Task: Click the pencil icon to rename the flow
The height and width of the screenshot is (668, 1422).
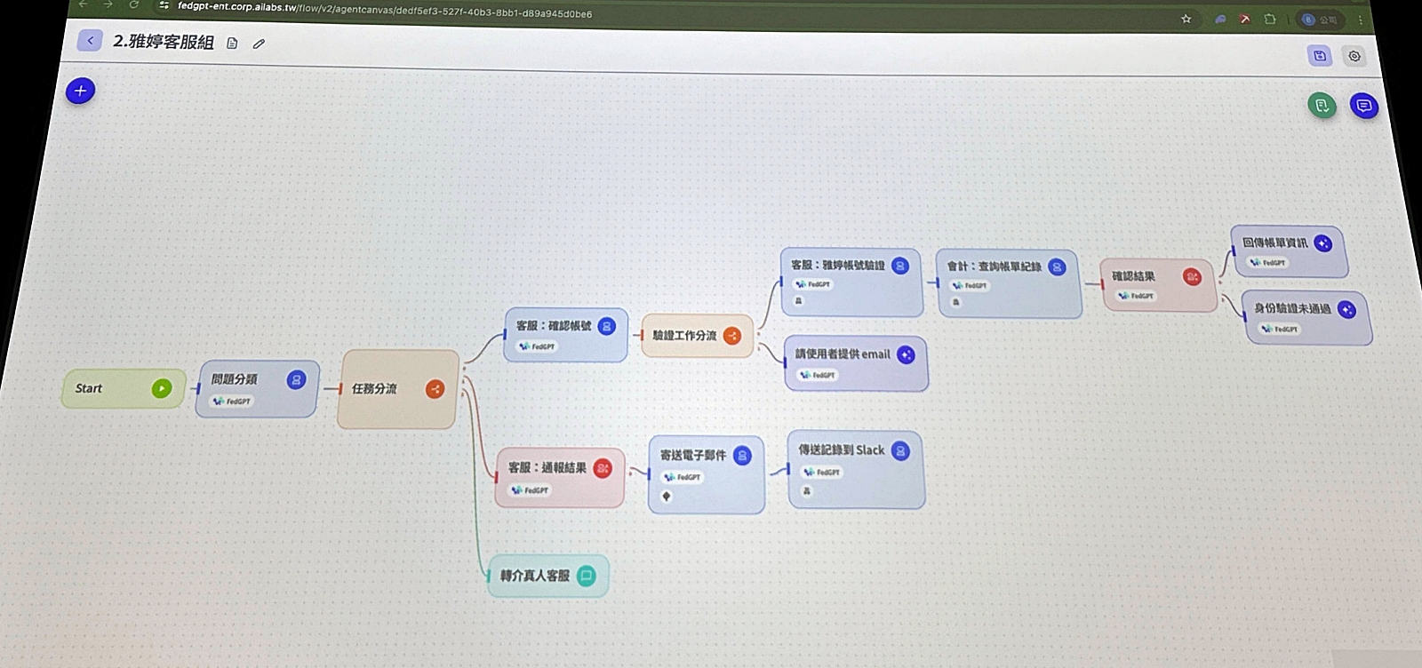Action: [x=259, y=43]
